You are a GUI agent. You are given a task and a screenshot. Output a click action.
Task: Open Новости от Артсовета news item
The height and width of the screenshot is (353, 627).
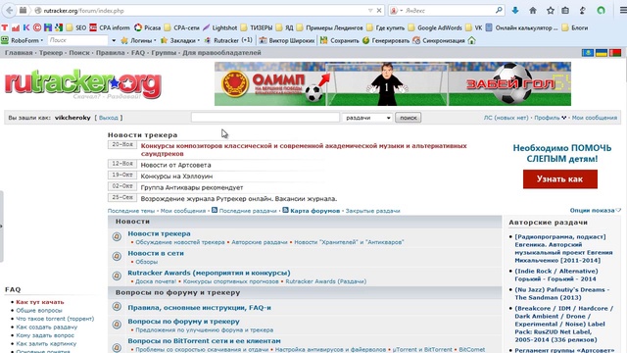click(175, 165)
